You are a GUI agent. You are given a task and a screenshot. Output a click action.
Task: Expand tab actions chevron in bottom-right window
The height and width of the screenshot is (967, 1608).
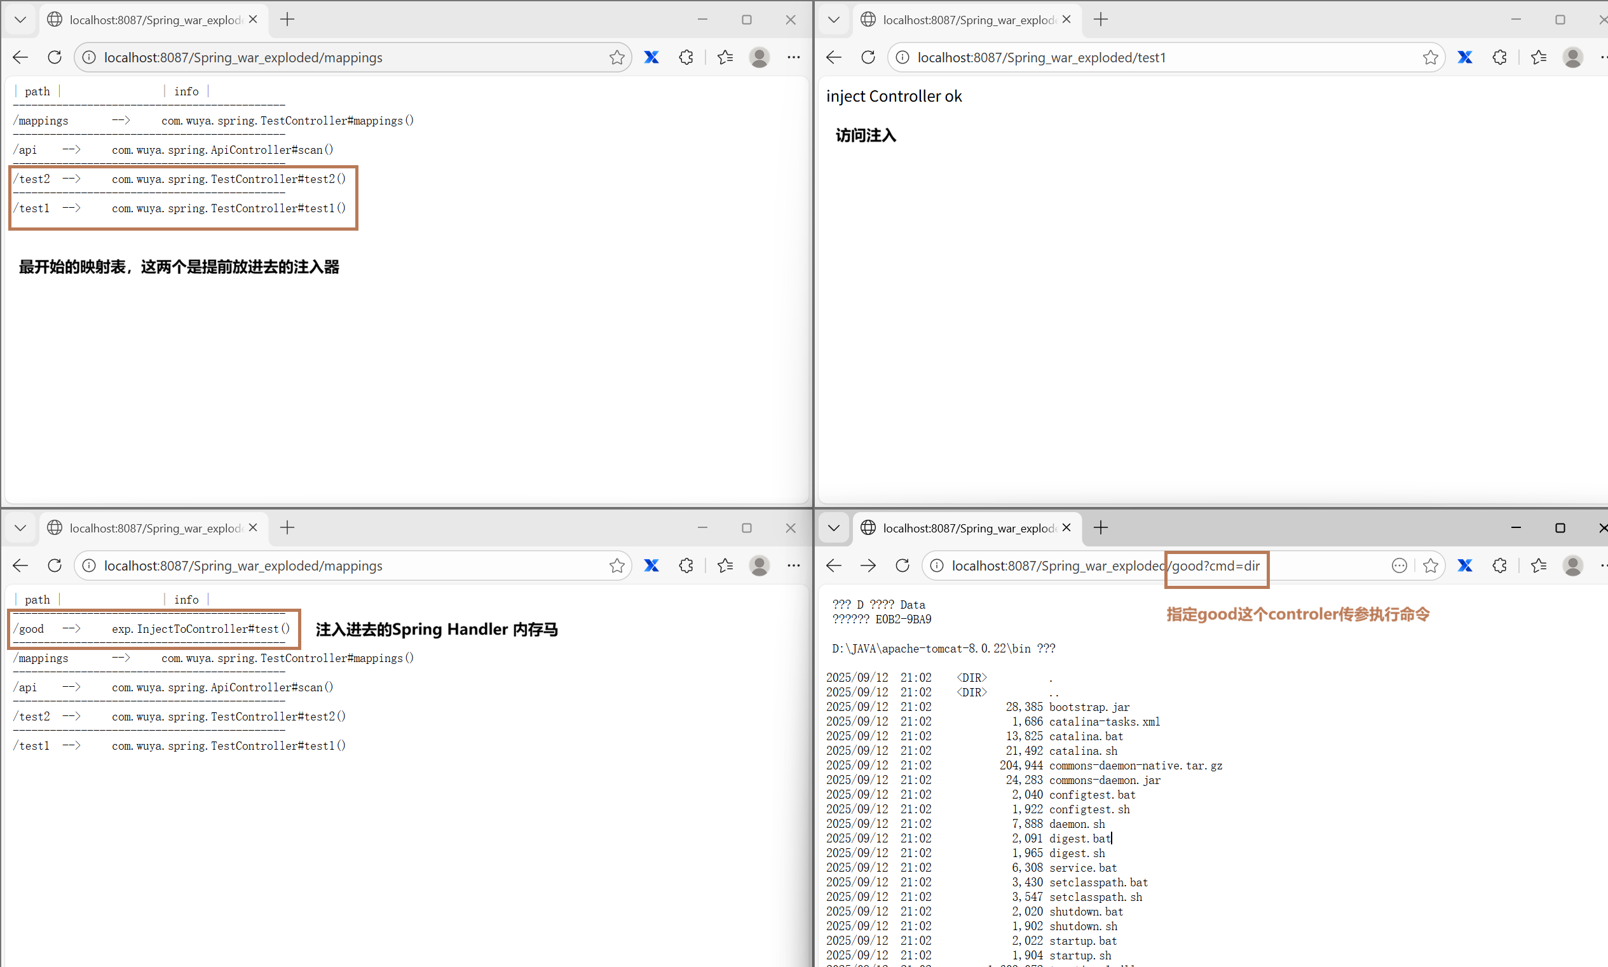click(x=834, y=528)
